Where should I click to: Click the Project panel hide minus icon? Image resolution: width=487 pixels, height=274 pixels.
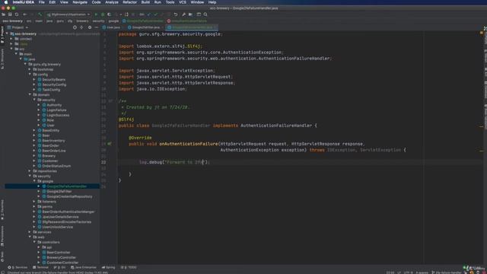(97, 27)
